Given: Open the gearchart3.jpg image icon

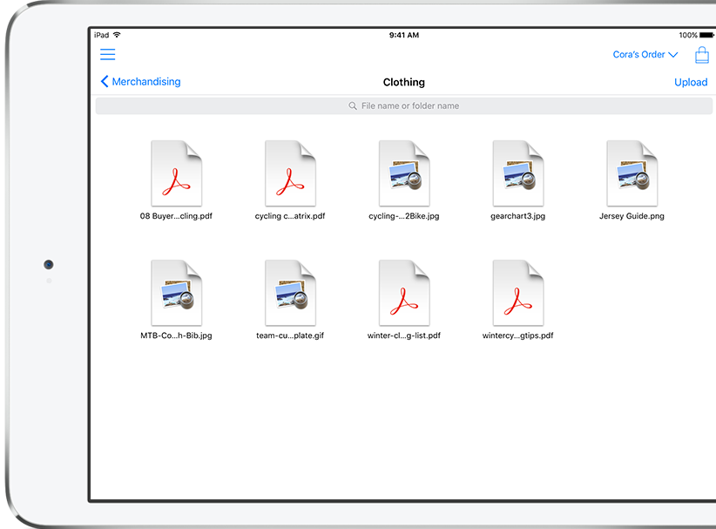Looking at the screenshot, I should (517, 173).
